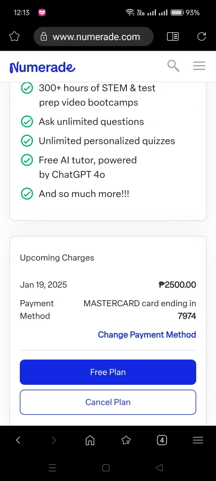This screenshot has width=216, height=481.
Task: Open bookmarks star icon in bottom bar
Action: [126, 440]
